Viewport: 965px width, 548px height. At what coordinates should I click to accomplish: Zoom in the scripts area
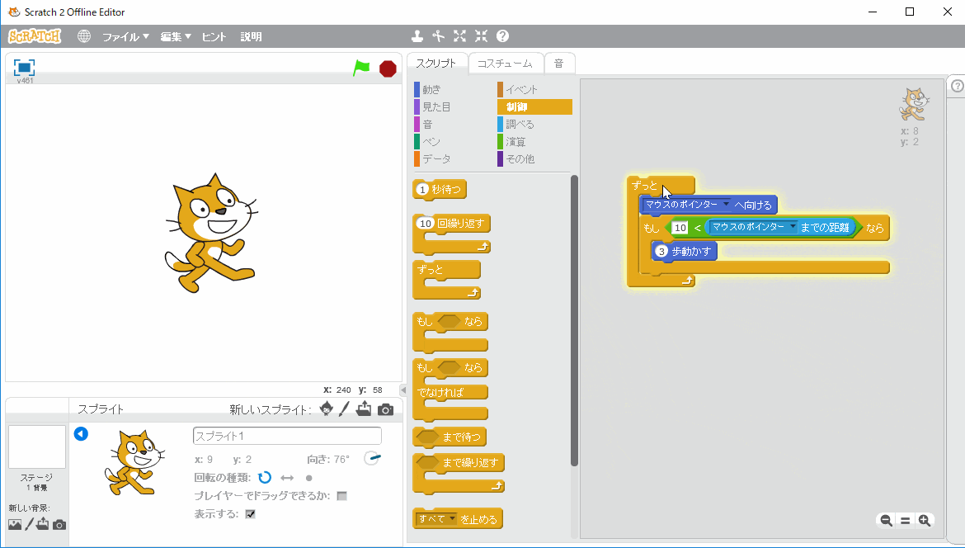[x=925, y=520]
